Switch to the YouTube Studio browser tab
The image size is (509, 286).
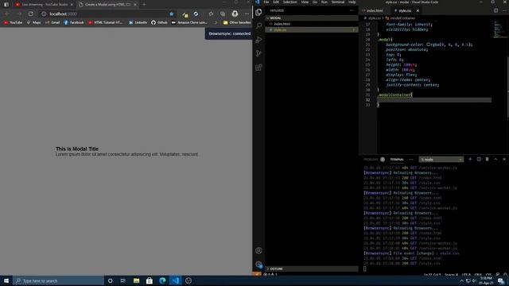44,5
